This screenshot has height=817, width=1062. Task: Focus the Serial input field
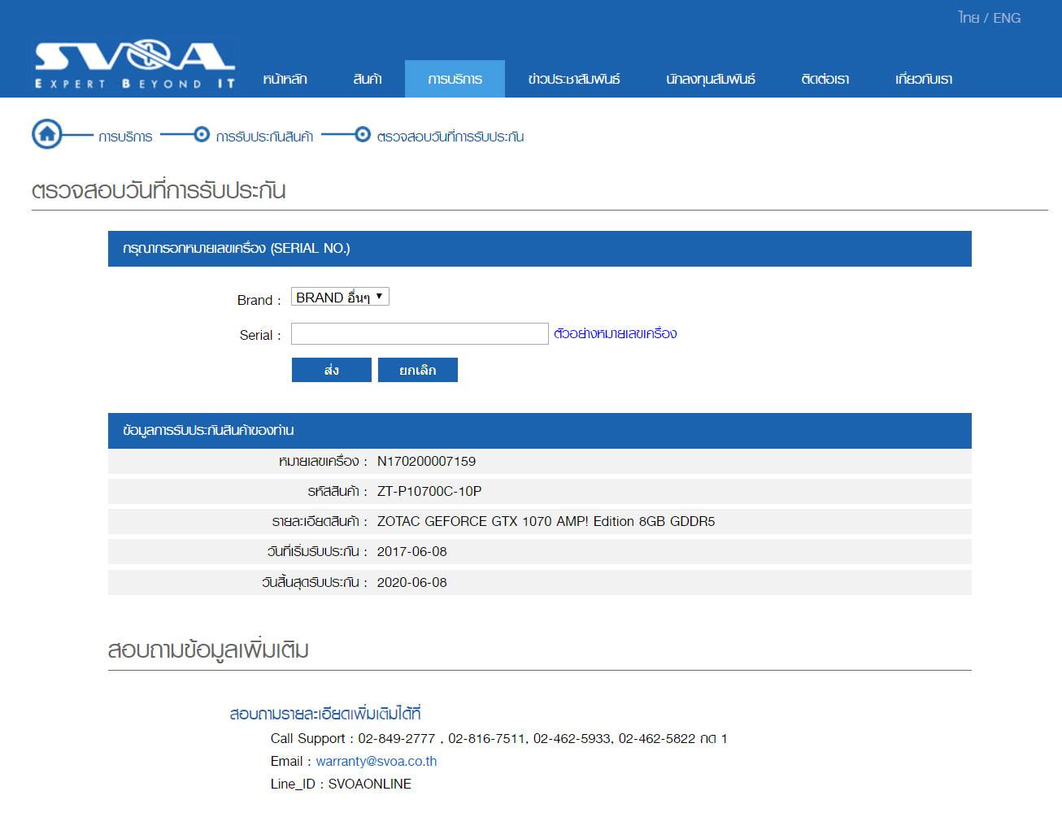[420, 333]
